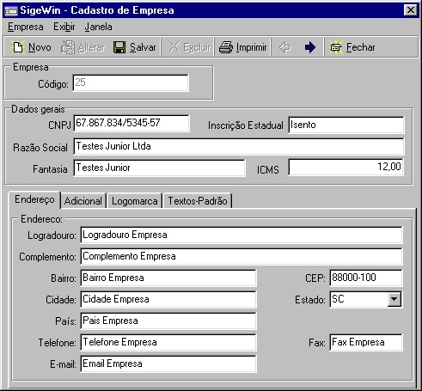Click the Código field showing 25
The width and height of the screenshot is (422, 391).
coord(131,83)
